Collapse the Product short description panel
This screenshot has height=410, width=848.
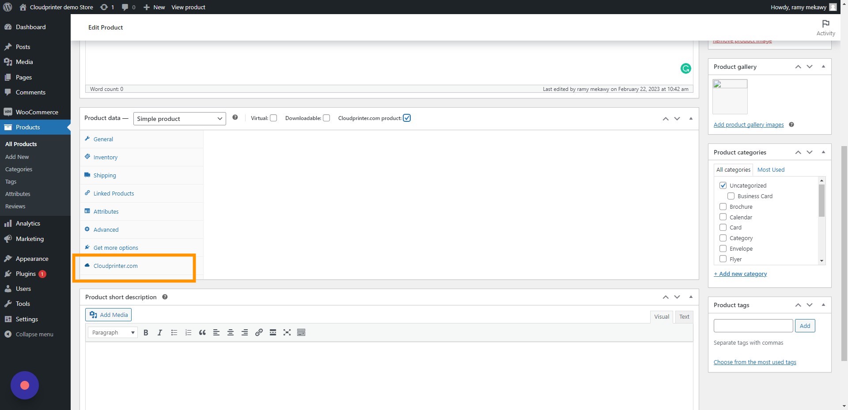tap(691, 297)
